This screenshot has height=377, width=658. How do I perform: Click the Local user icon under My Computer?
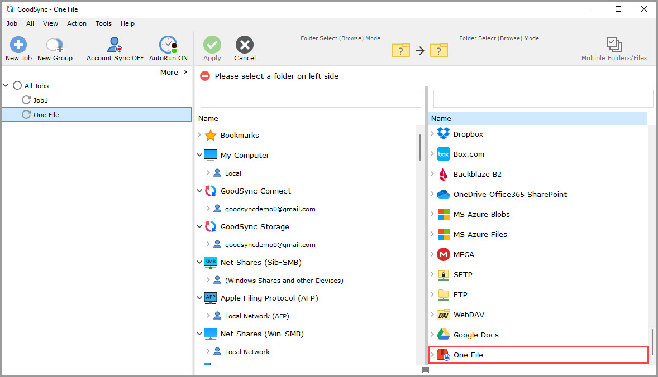(217, 172)
